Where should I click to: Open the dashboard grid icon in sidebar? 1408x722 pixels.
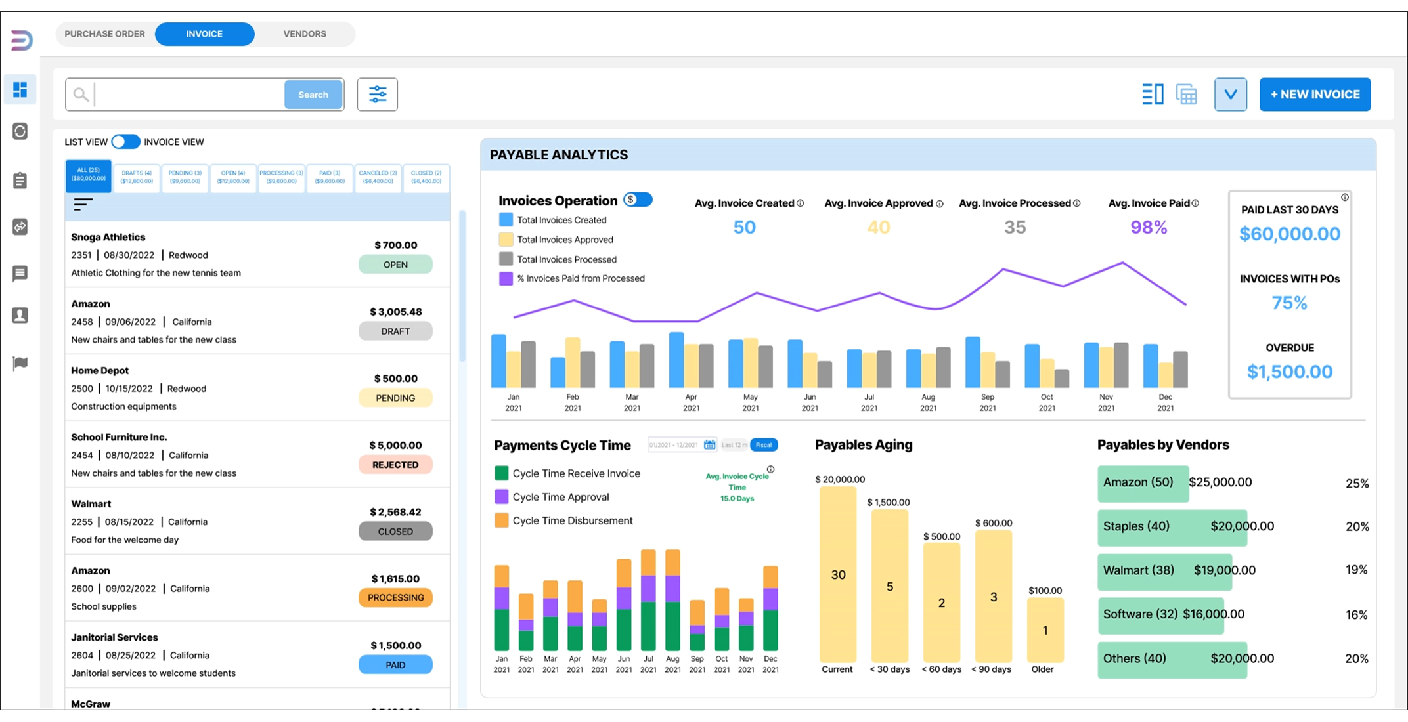pos(20,90)
